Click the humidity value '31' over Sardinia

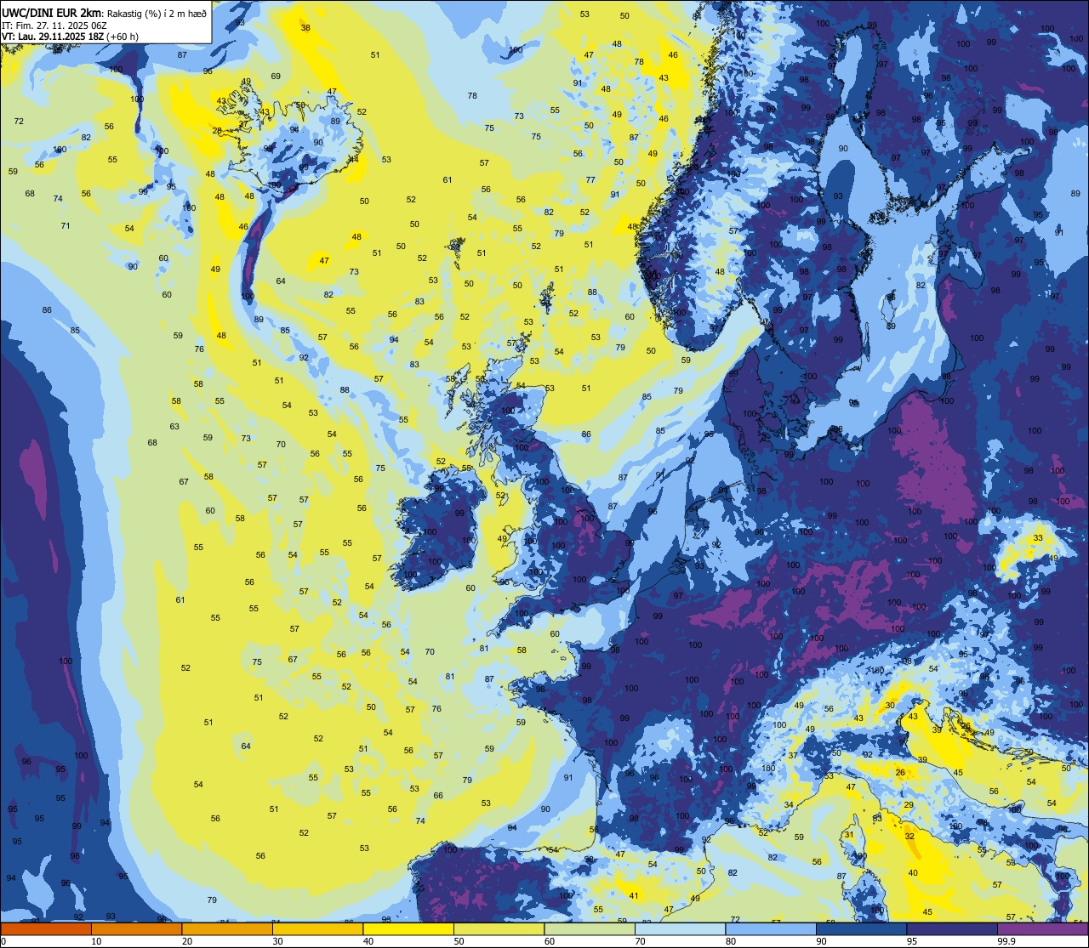[848, 835]
